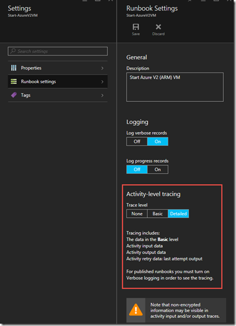Screen dimensions: 236x326
Task: Turn Log progress records On
Action: click(158, 170)
